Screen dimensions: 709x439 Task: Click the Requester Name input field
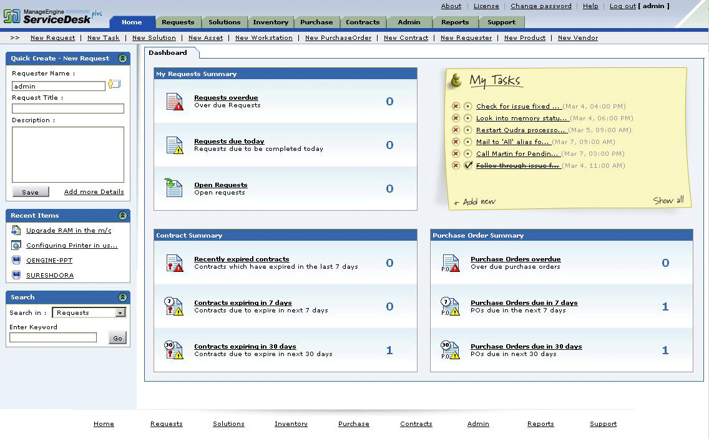(x=58, y=86)
